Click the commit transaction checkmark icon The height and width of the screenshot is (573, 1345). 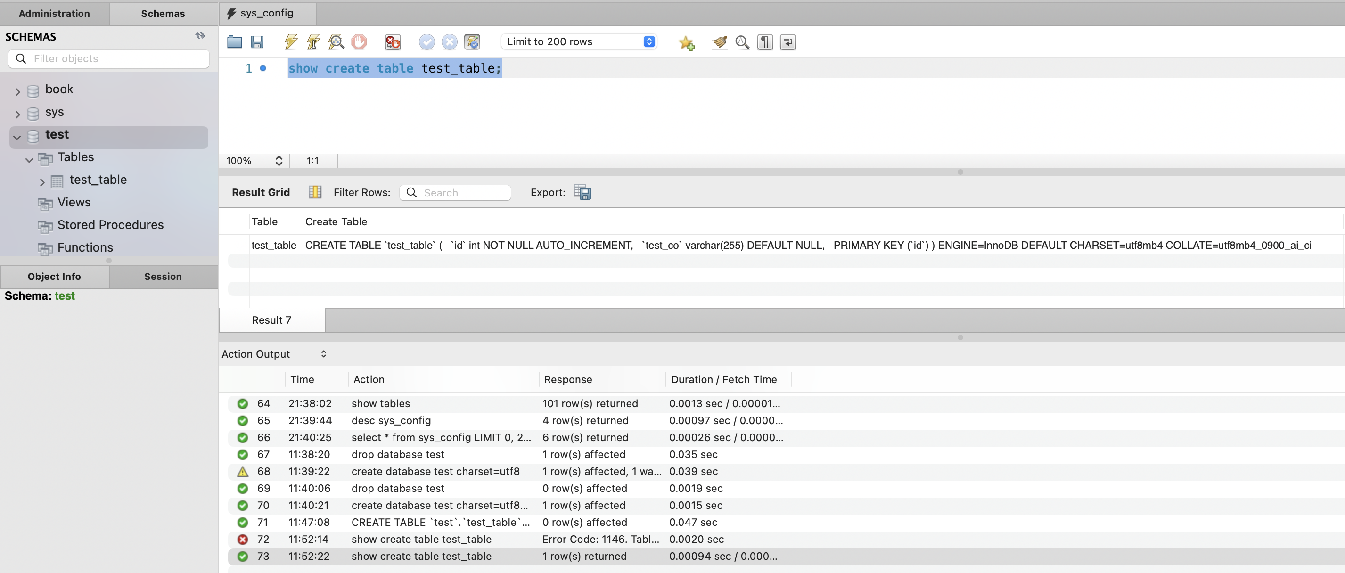(426, 42)
